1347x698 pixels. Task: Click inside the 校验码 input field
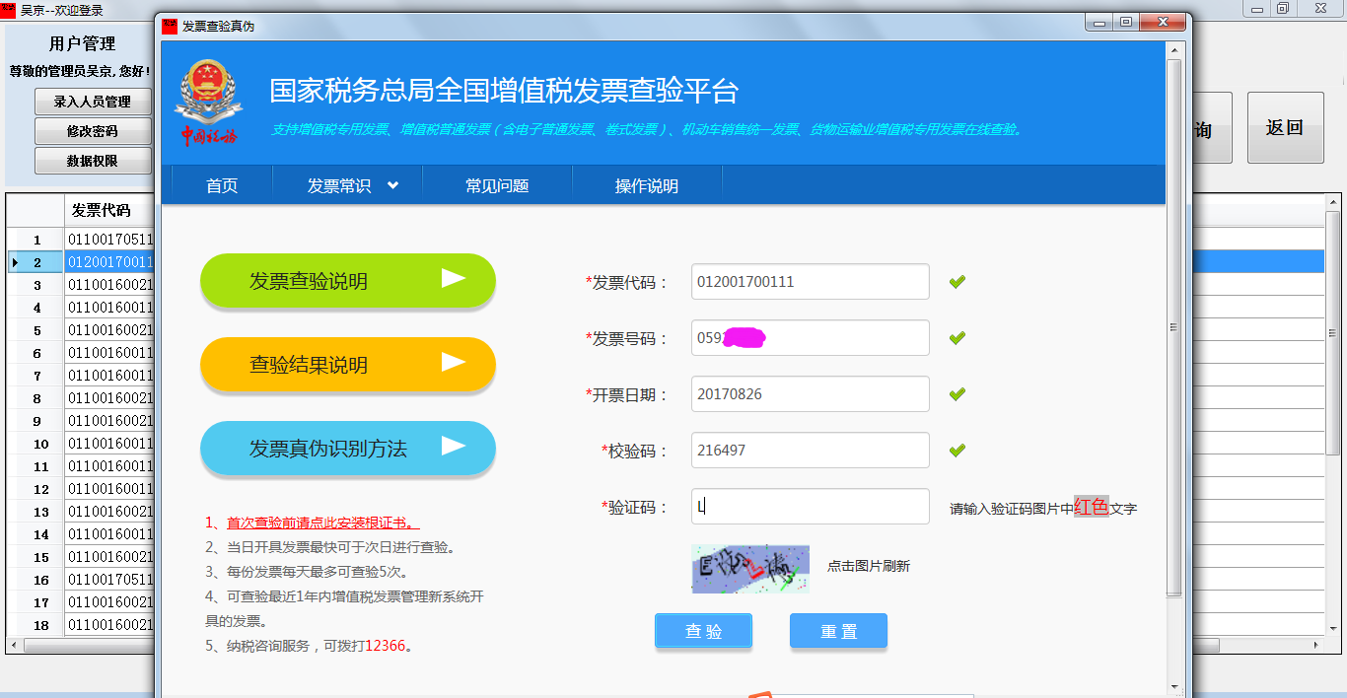(x=811, y=451)
